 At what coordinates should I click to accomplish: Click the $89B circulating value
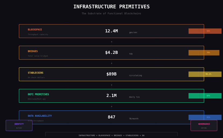(111, 74)
